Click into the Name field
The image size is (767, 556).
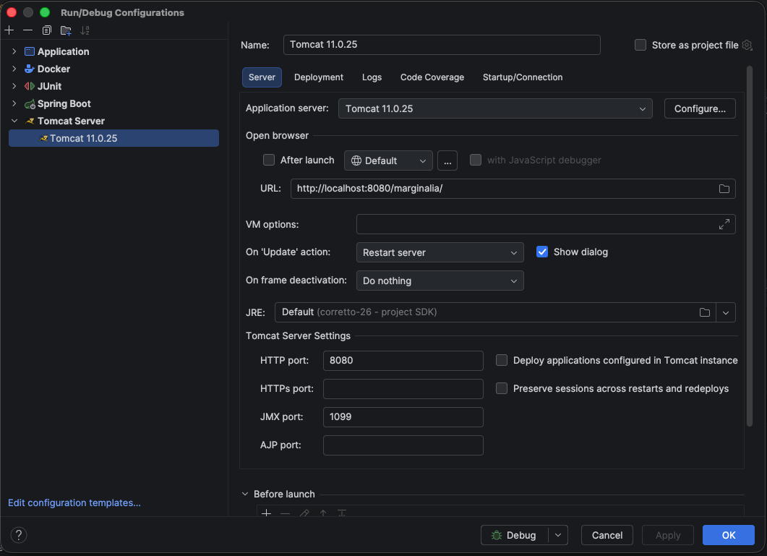click(x=441, y=45)
